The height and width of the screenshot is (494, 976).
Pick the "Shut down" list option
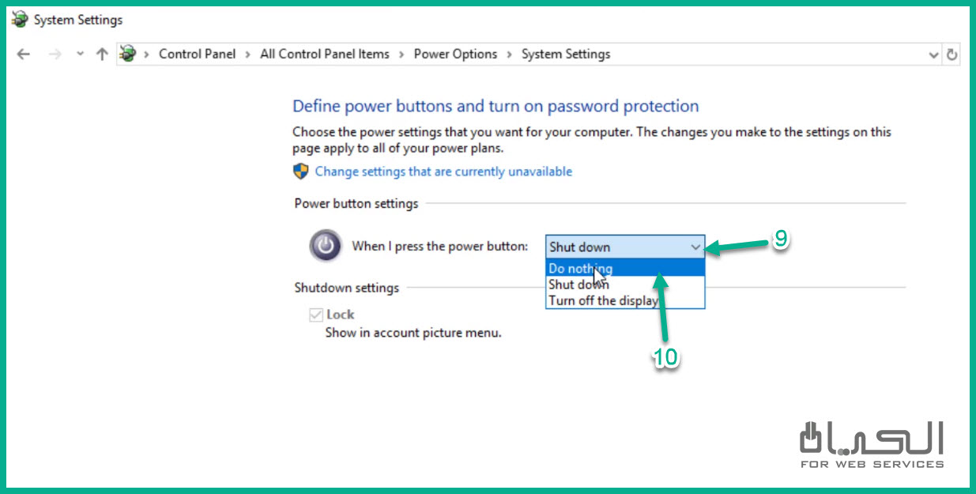click(579, 285)
